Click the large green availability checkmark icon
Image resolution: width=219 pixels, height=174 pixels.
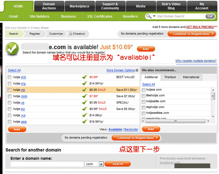click(12, 48)
